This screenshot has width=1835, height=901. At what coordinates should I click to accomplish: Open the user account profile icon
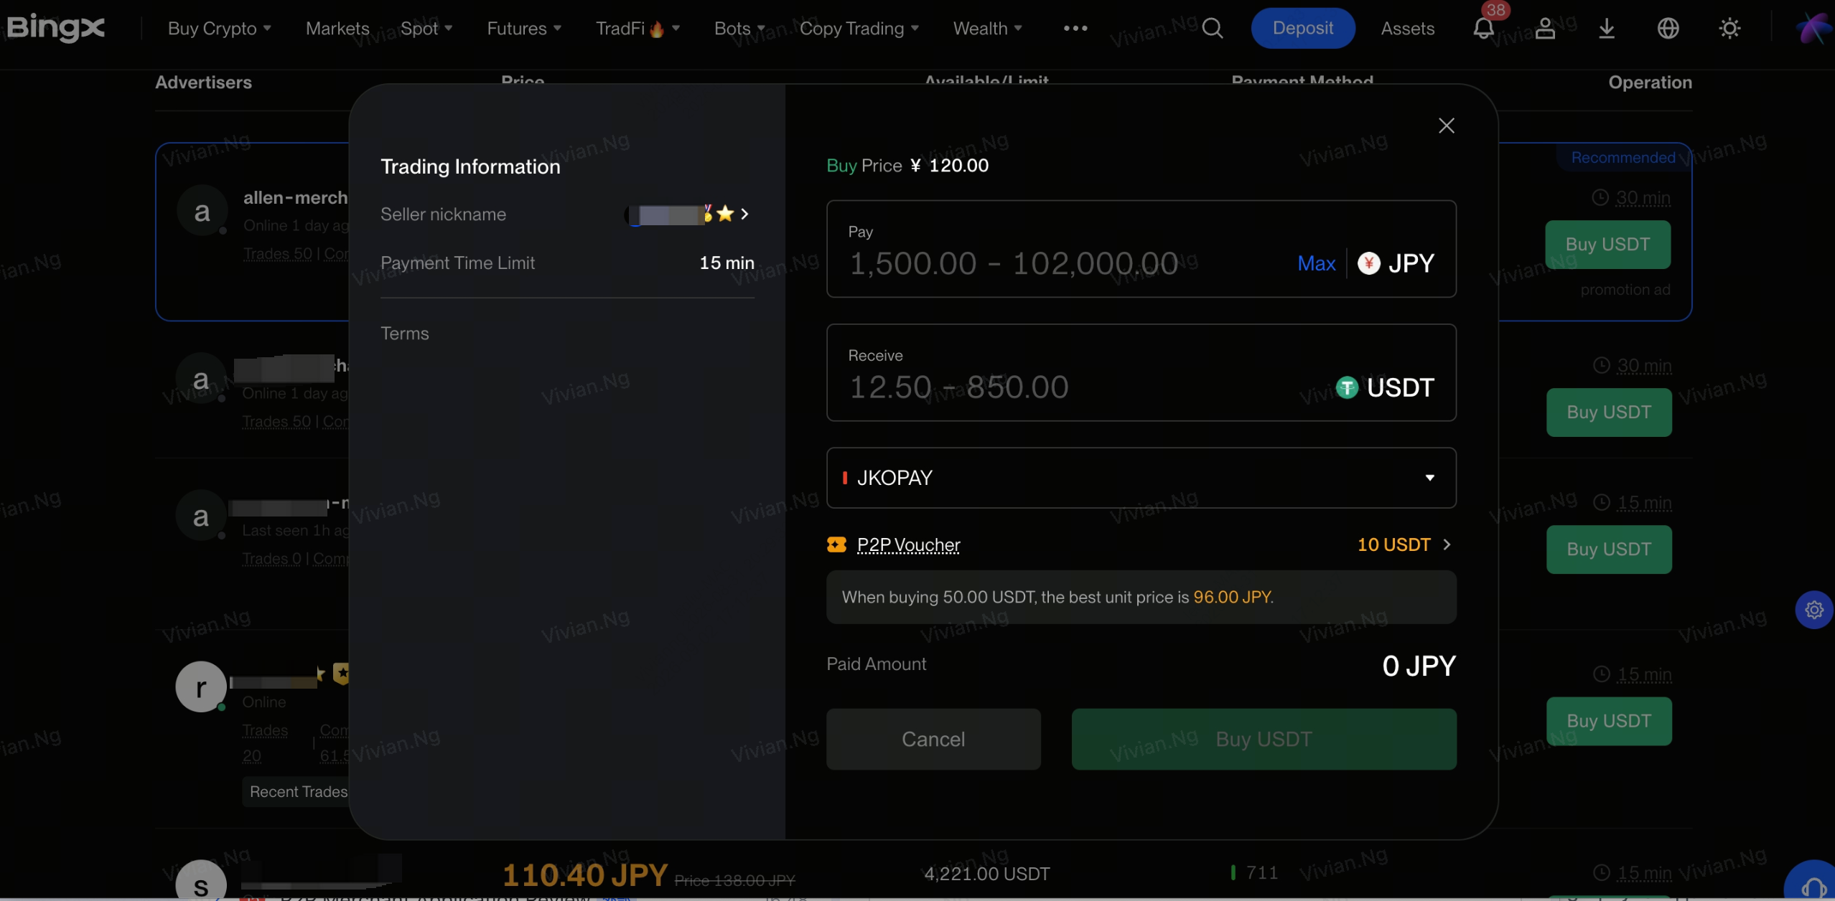1545,28
